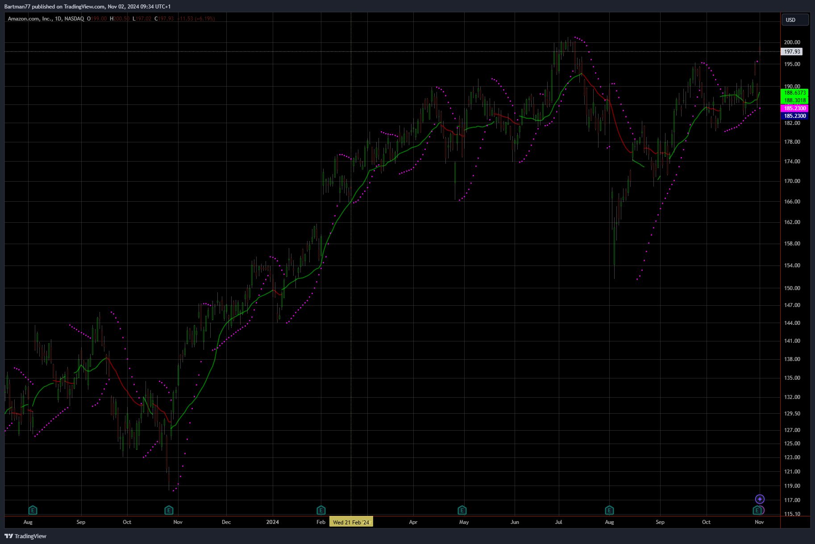Click the Jun label on the time axis
815x544 pixels.
click(515, 522)
